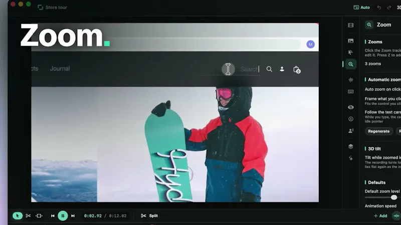The image size is (401, 225).
Task: Open the layout panel icon in sidebar
Action: (350, 25)
